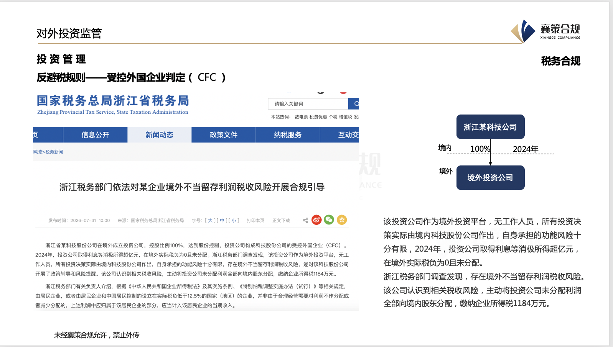Click the 未经襄策合规允许，禁止外传 footer text

click(97, 335)
